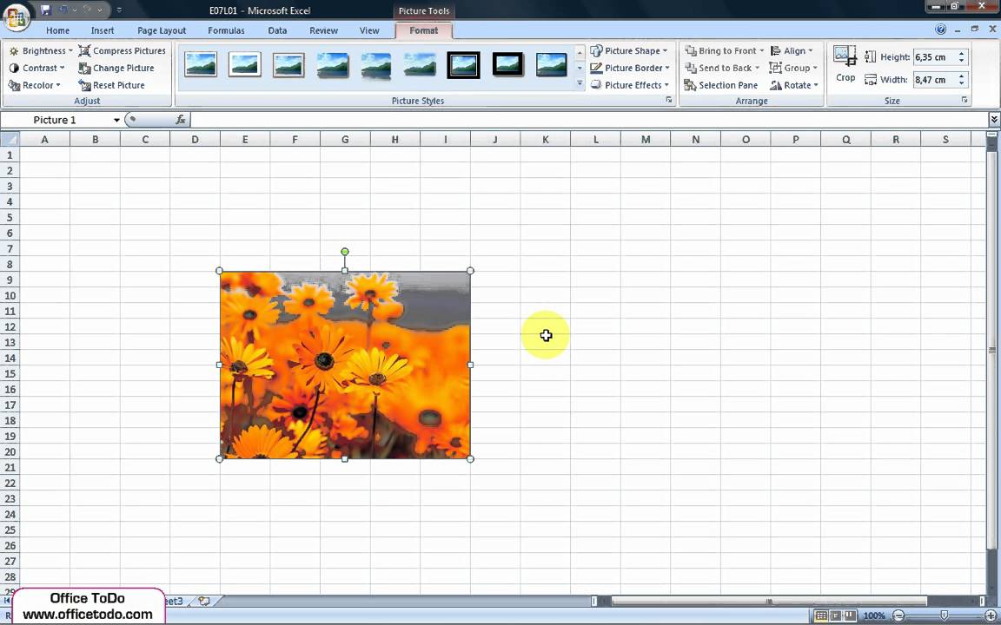
Task: Switch to the Page Layout tab
Action: (x=162, y=30)
